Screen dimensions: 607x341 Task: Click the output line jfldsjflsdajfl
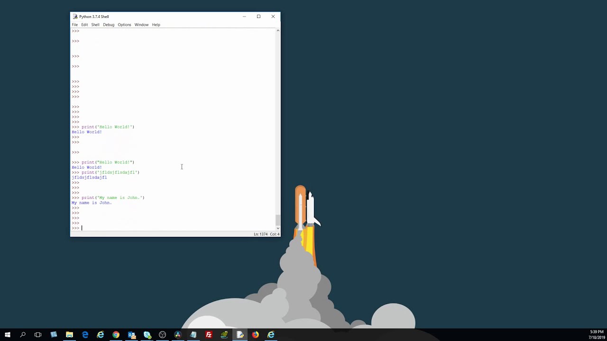pos(89,178)
